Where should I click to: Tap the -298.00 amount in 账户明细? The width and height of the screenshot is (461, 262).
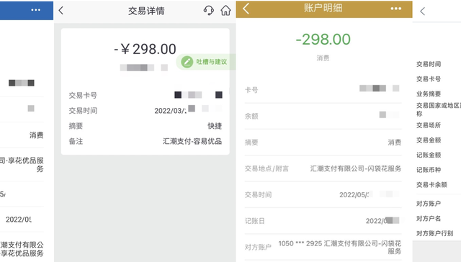coord(323,40)
